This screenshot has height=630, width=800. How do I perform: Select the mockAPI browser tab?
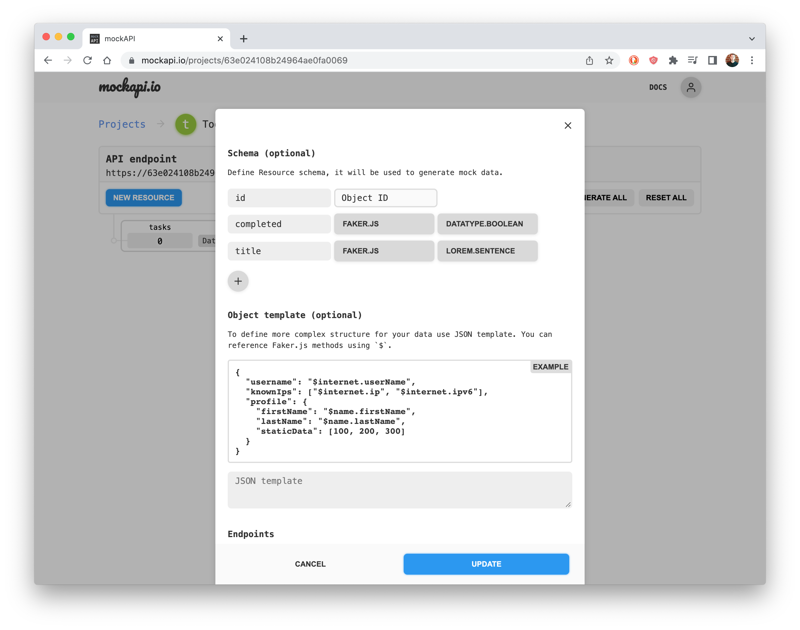click(156, 39)
